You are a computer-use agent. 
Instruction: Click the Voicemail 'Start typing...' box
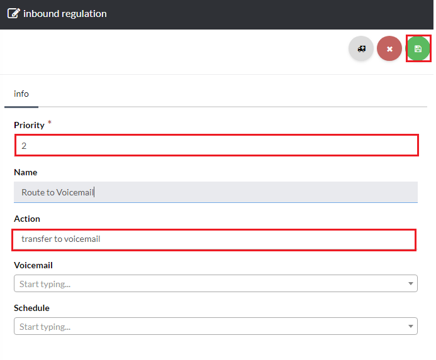pos(208,284)
